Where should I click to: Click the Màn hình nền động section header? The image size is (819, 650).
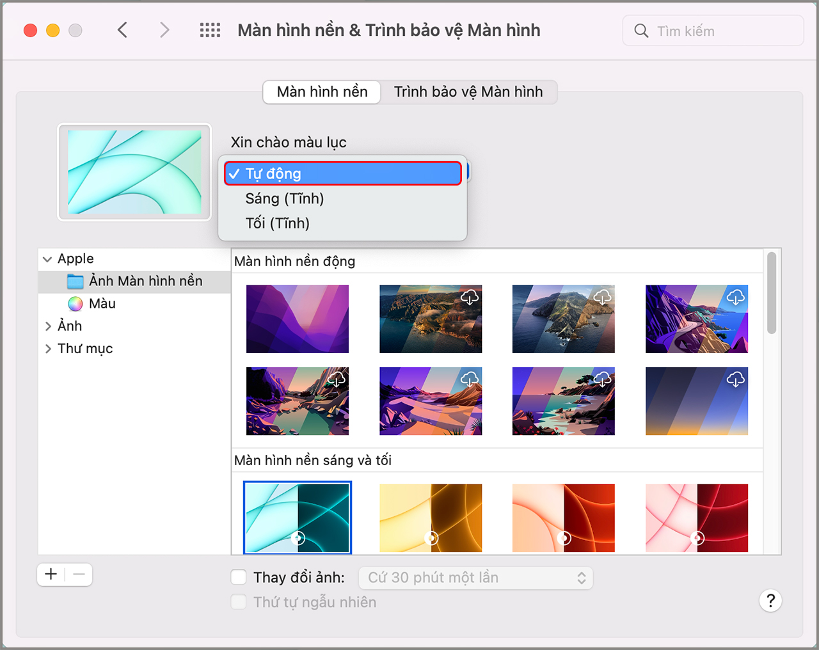(x=295, y=262)
